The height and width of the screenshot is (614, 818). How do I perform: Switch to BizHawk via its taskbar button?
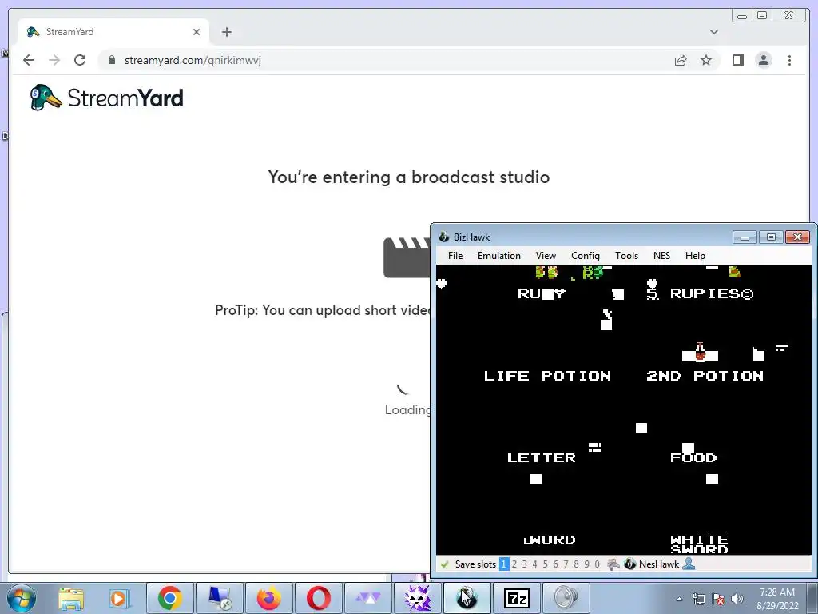[x=467, y=598]
